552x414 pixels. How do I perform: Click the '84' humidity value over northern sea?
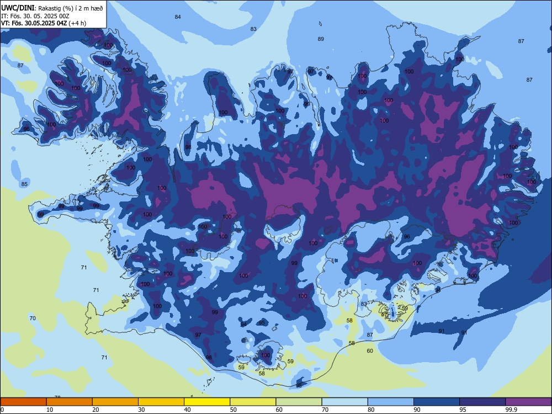tap(178, 17)
